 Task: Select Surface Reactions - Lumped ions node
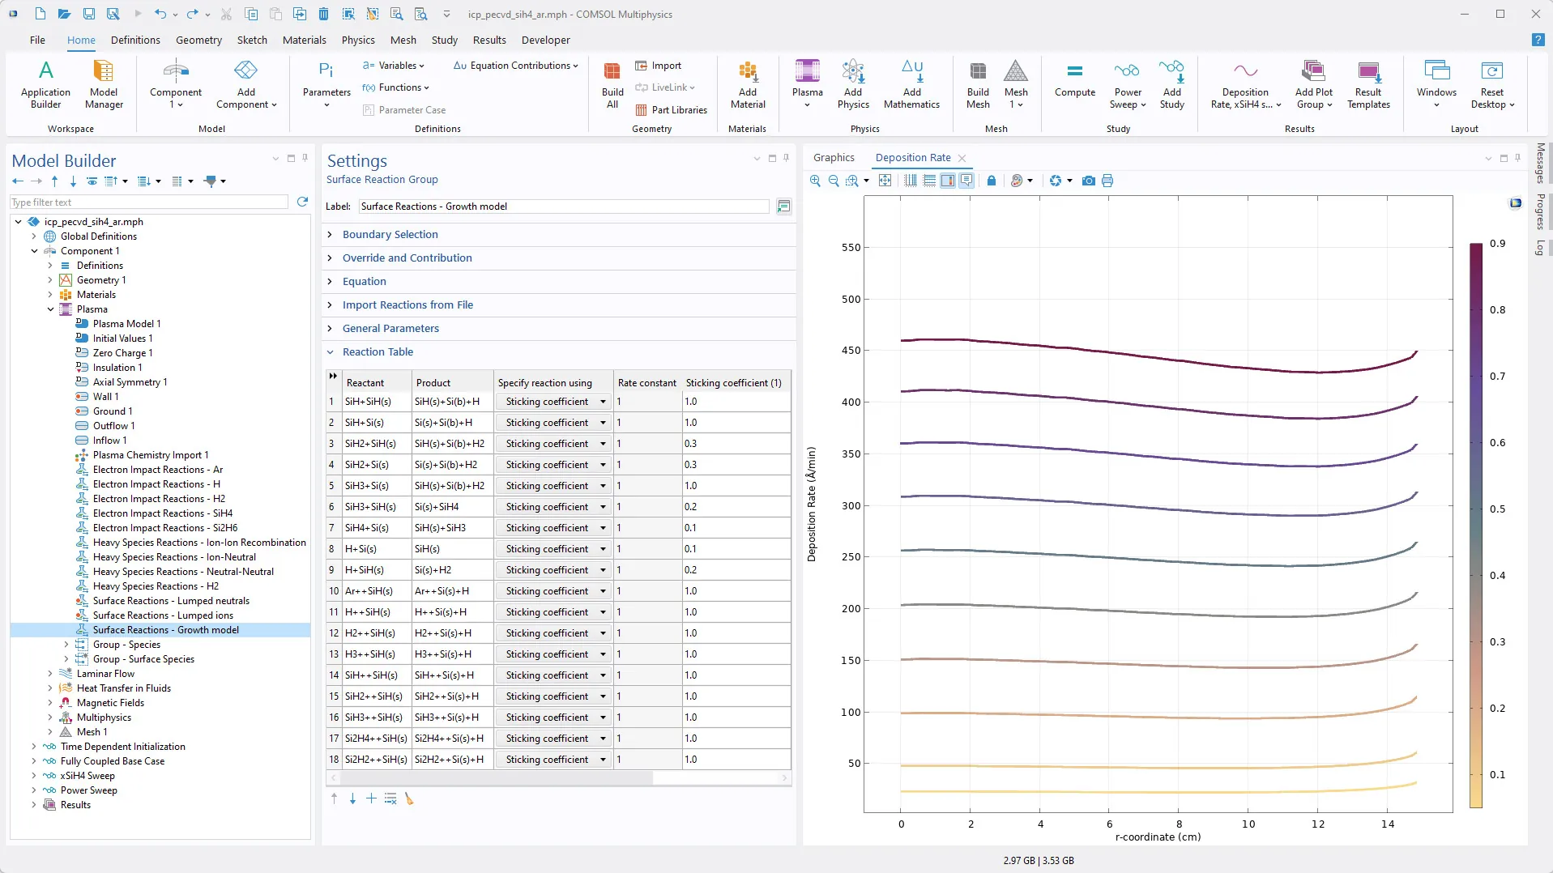163,615
